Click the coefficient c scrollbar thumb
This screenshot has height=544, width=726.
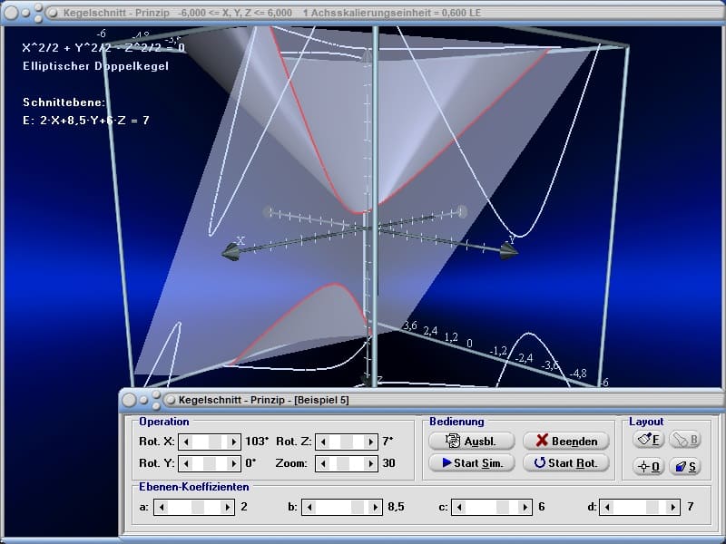[x=503, y=507]
